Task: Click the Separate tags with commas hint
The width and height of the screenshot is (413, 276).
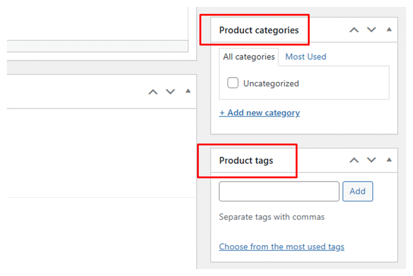Action: click(271, 217)
